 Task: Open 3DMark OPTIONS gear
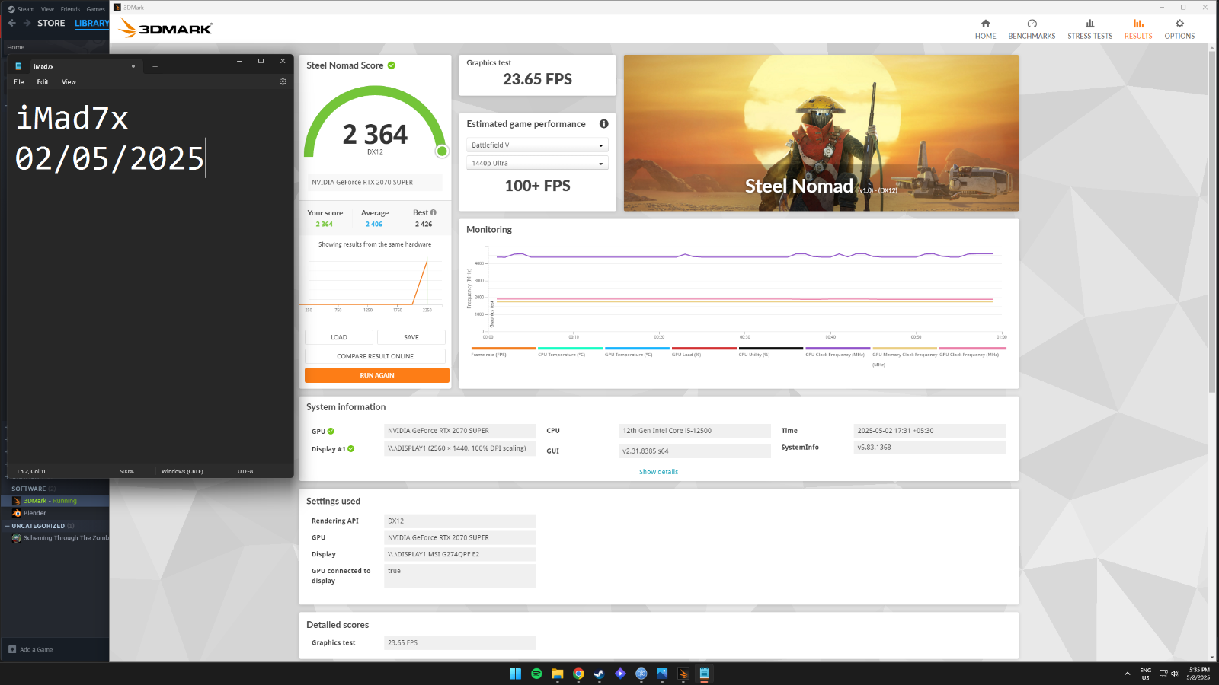click(x=1179, y=29)
